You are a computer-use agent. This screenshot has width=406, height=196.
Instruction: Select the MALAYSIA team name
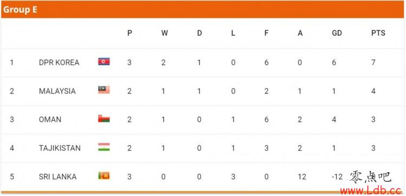point(57,91)
